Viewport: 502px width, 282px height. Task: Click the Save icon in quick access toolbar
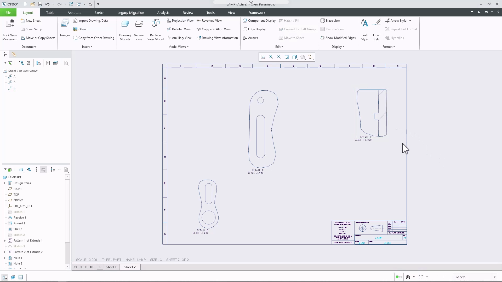(40, 4)
